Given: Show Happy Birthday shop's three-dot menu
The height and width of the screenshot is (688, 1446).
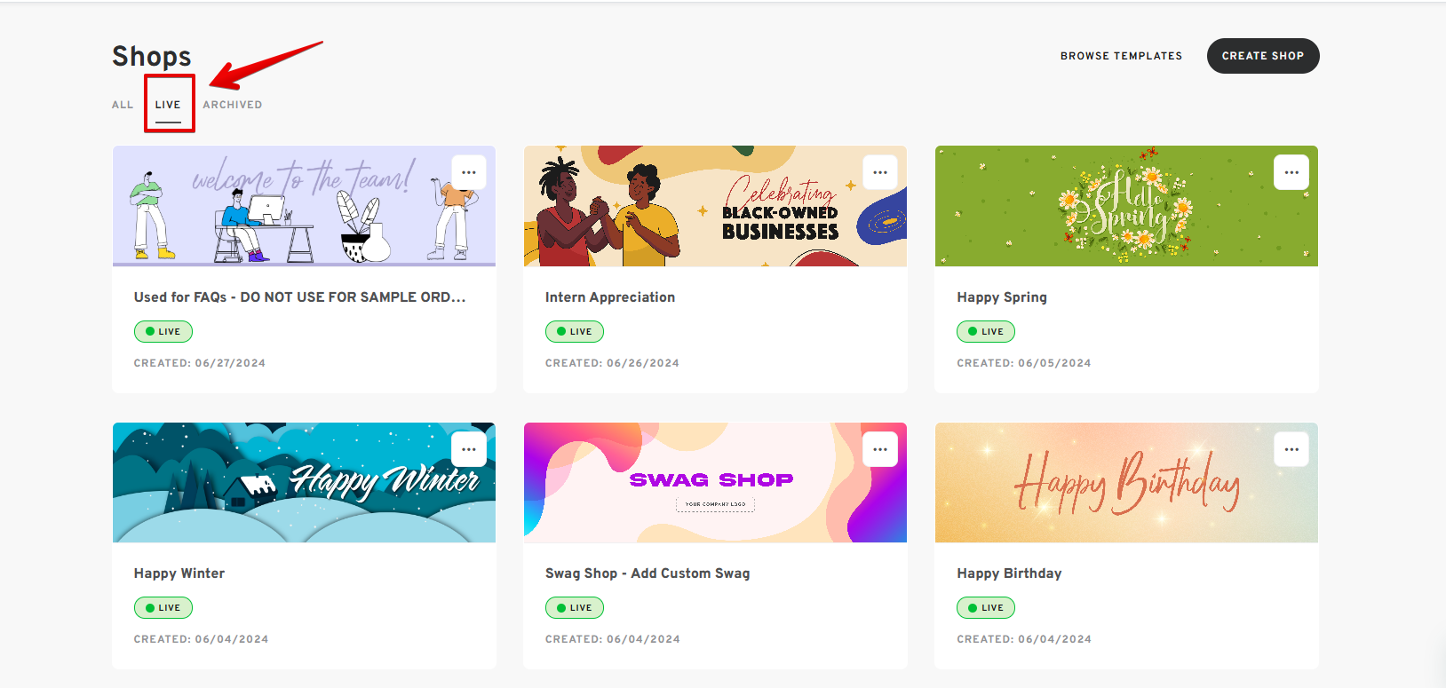Looking at the screenshot, I should click(x=1291, y=449).
